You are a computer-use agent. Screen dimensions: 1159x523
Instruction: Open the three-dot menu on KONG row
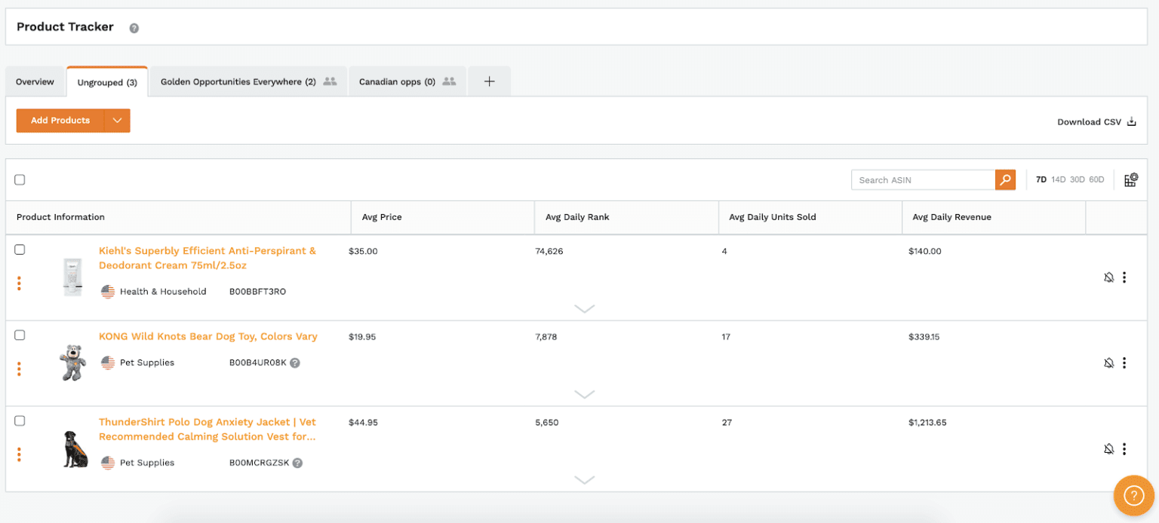coord(1124,362)
